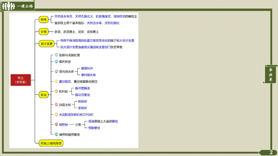Click the number 3 marker icon beside 竖向排水体
Screen dimensions: 278x156
56,71
